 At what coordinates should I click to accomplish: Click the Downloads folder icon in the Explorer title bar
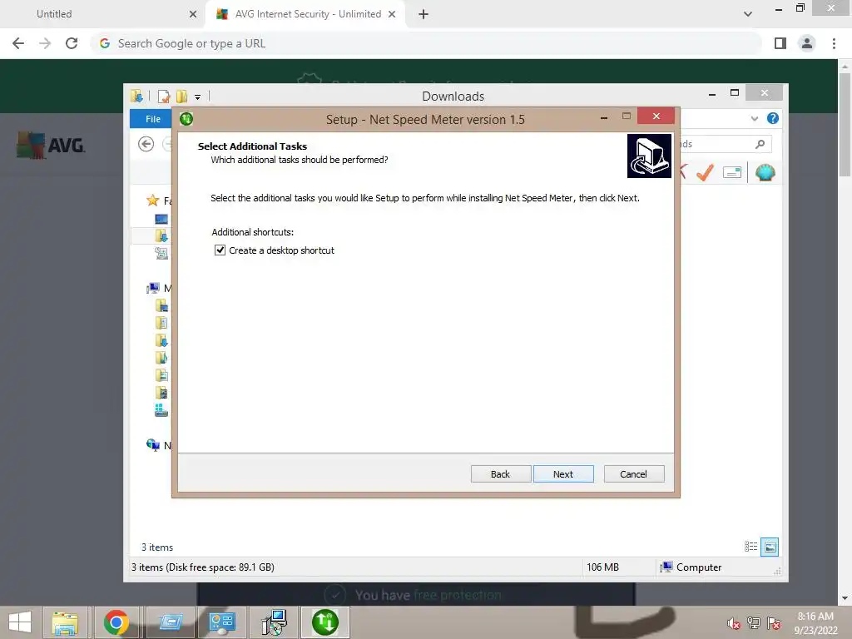[x=137, y=97]
